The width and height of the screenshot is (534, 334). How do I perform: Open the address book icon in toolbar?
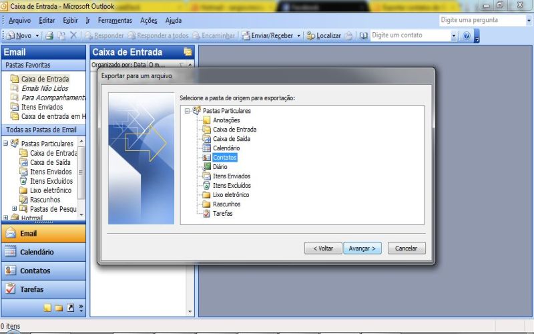363,35
